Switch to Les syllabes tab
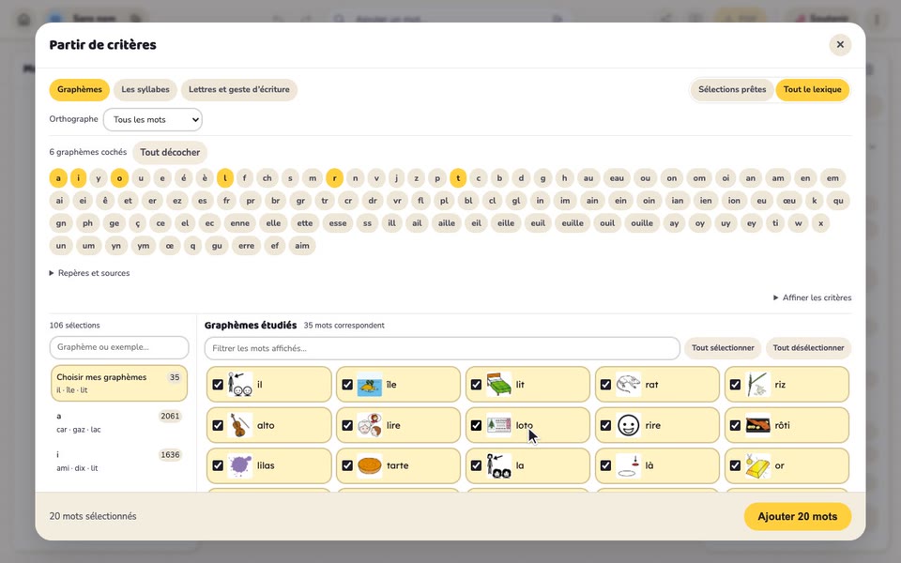This screenshot has width=901, height=563. tap(145, 90)
